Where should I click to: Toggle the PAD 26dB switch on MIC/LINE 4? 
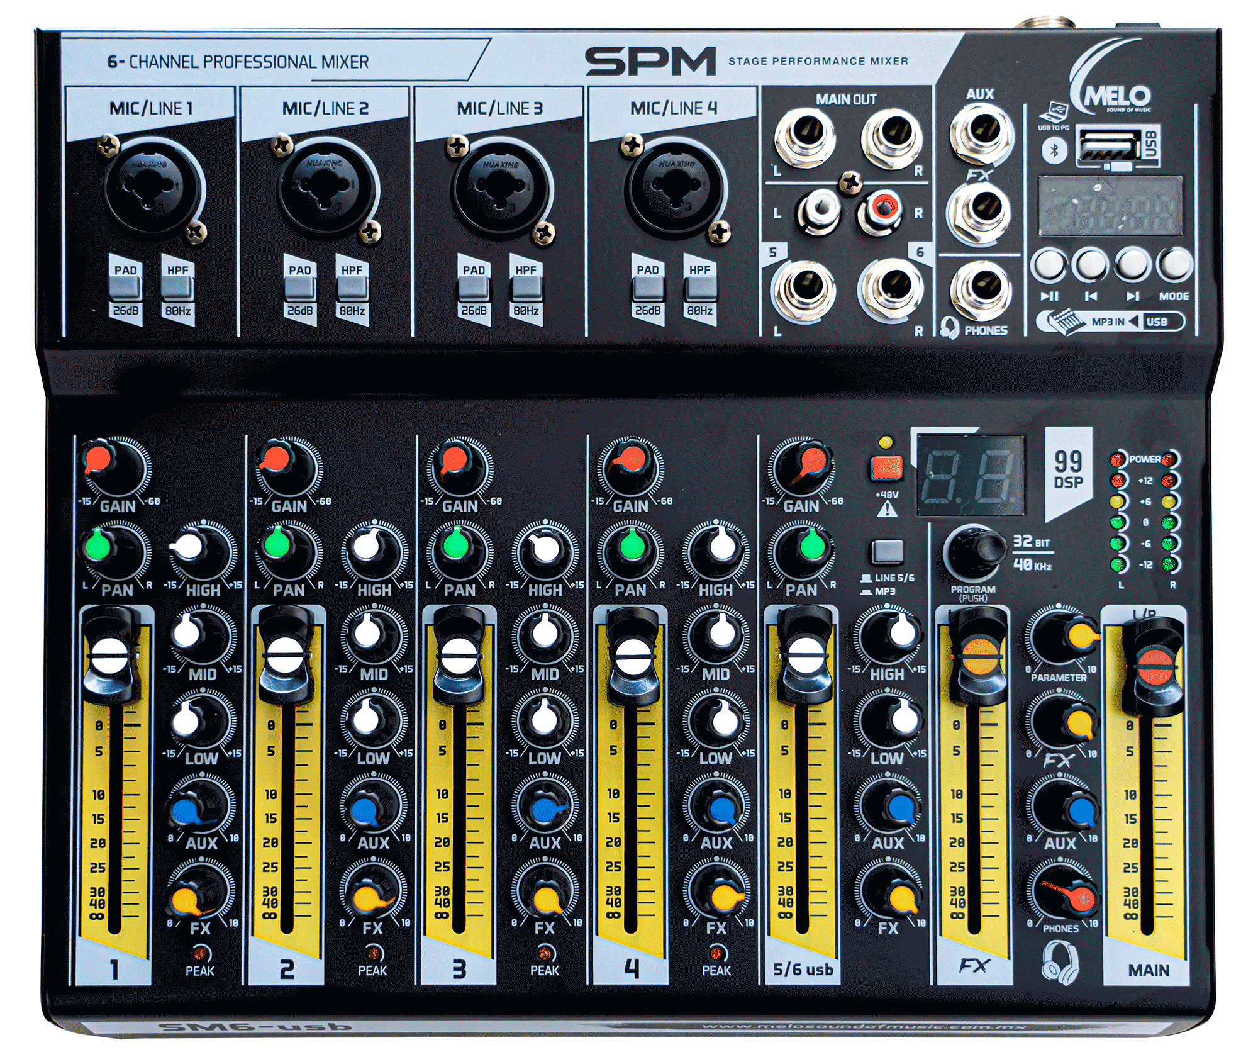pyautogui.click(x=648, y=289)
